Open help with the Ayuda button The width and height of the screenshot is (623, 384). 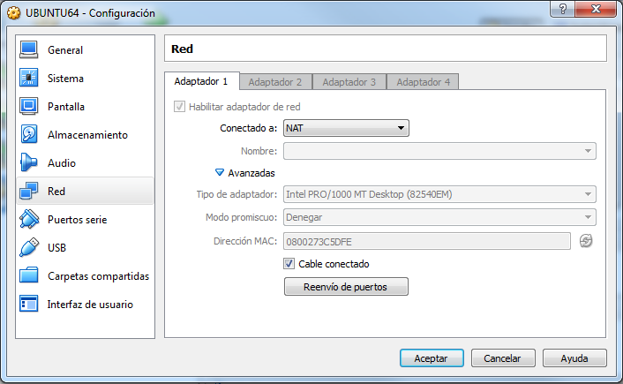pos(574,358)
